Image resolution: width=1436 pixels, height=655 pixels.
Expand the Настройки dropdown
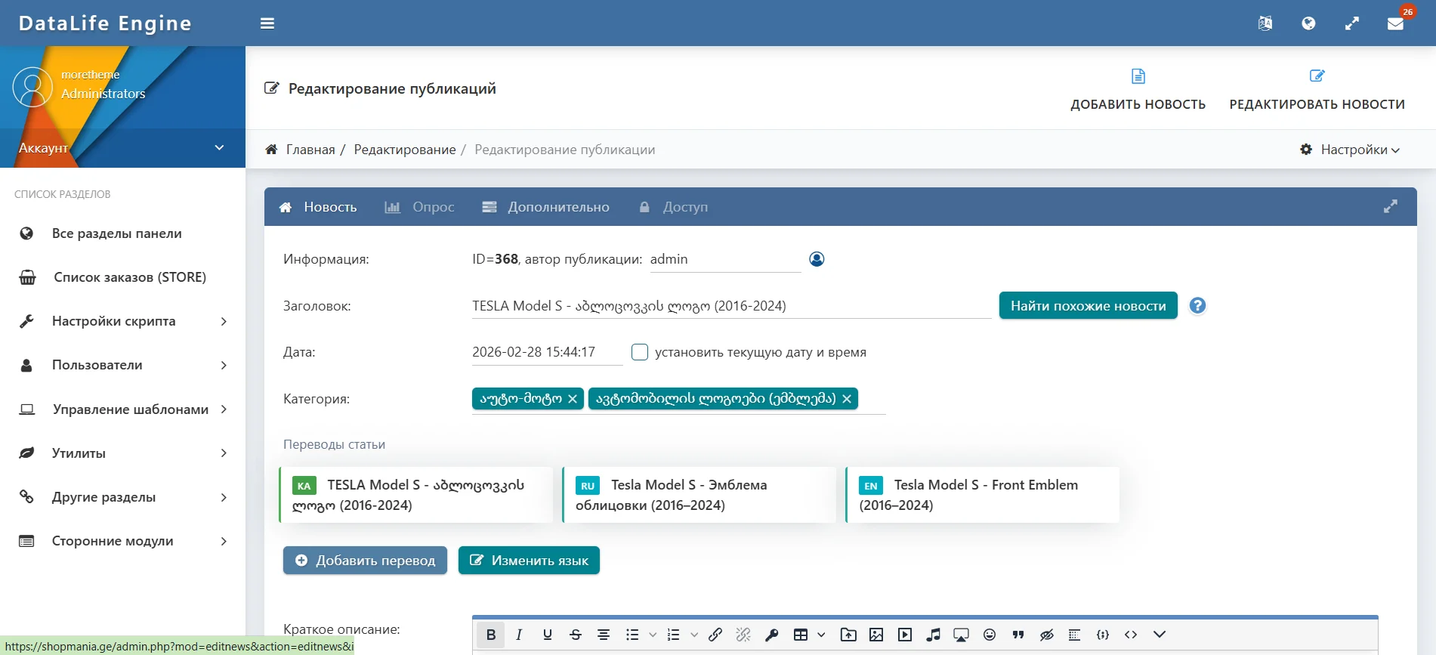click(x=1350, y=150)
